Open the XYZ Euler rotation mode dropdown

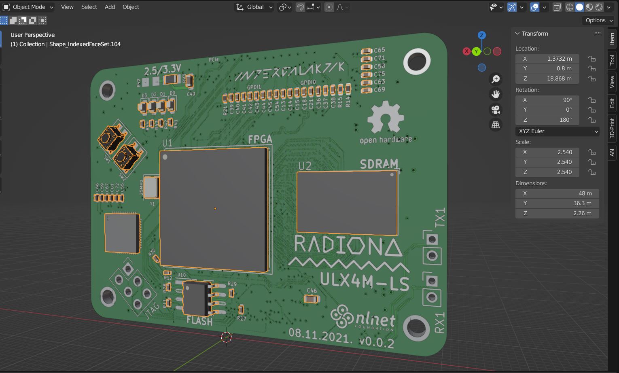point(557,131)
